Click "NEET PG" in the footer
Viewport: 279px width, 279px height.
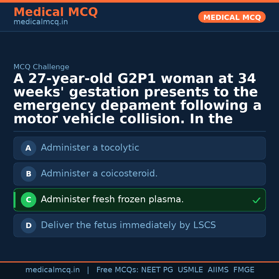pyautogui.click(x=157, y=270)
